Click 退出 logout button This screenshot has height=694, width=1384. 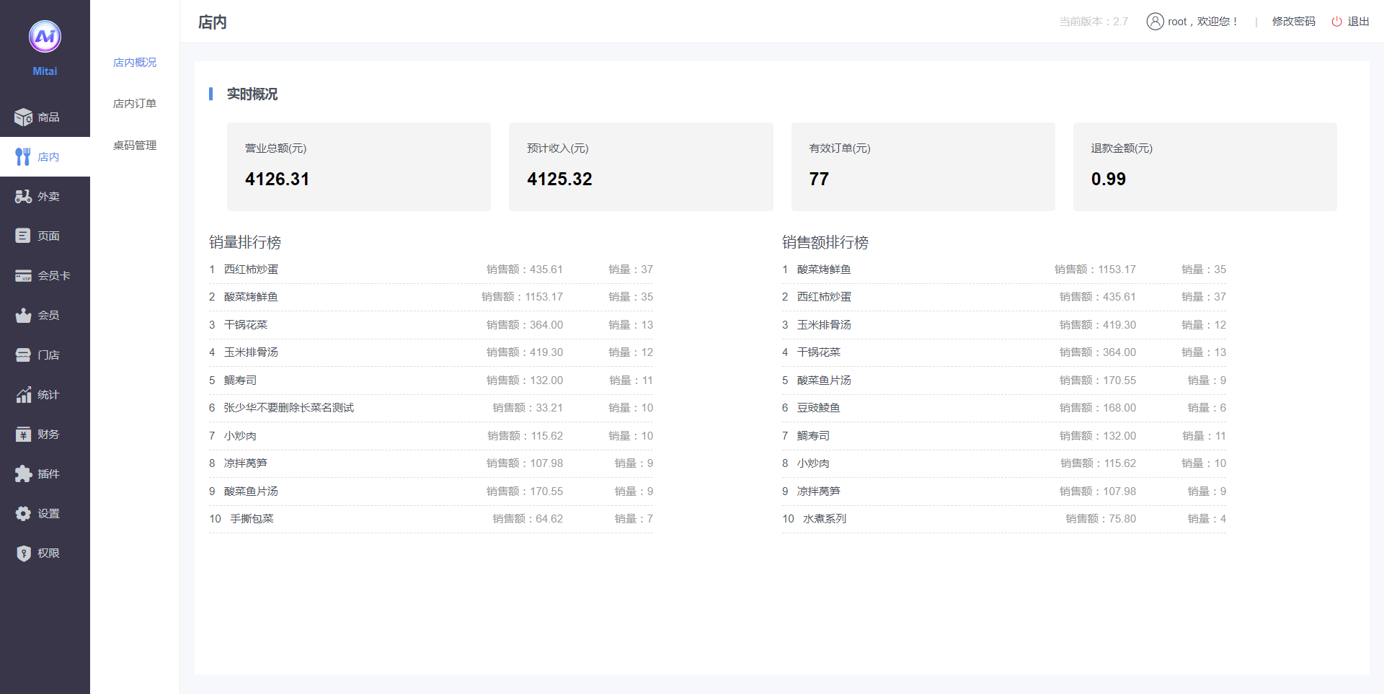(x=1350, y=22)
